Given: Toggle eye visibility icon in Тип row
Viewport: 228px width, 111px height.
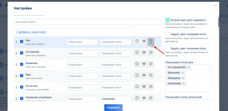Looking at the screenshot, I should point(144,41).
